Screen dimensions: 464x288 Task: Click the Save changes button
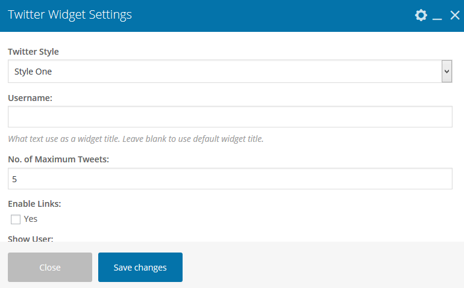pos(140,267)
